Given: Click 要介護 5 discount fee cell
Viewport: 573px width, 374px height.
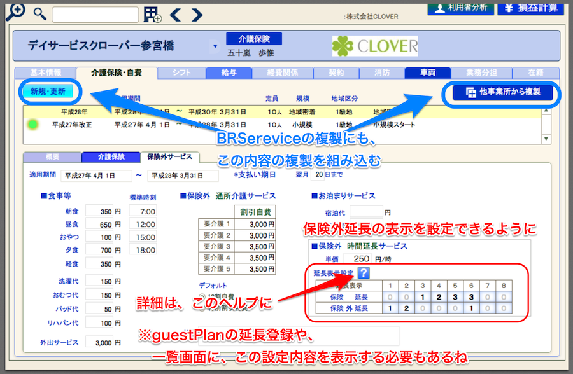Looking at the screenshot, I should point(255,269).
